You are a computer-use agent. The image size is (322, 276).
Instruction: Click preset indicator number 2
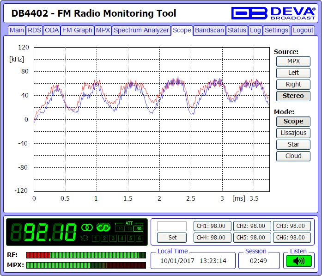click(x=104, y=238)
